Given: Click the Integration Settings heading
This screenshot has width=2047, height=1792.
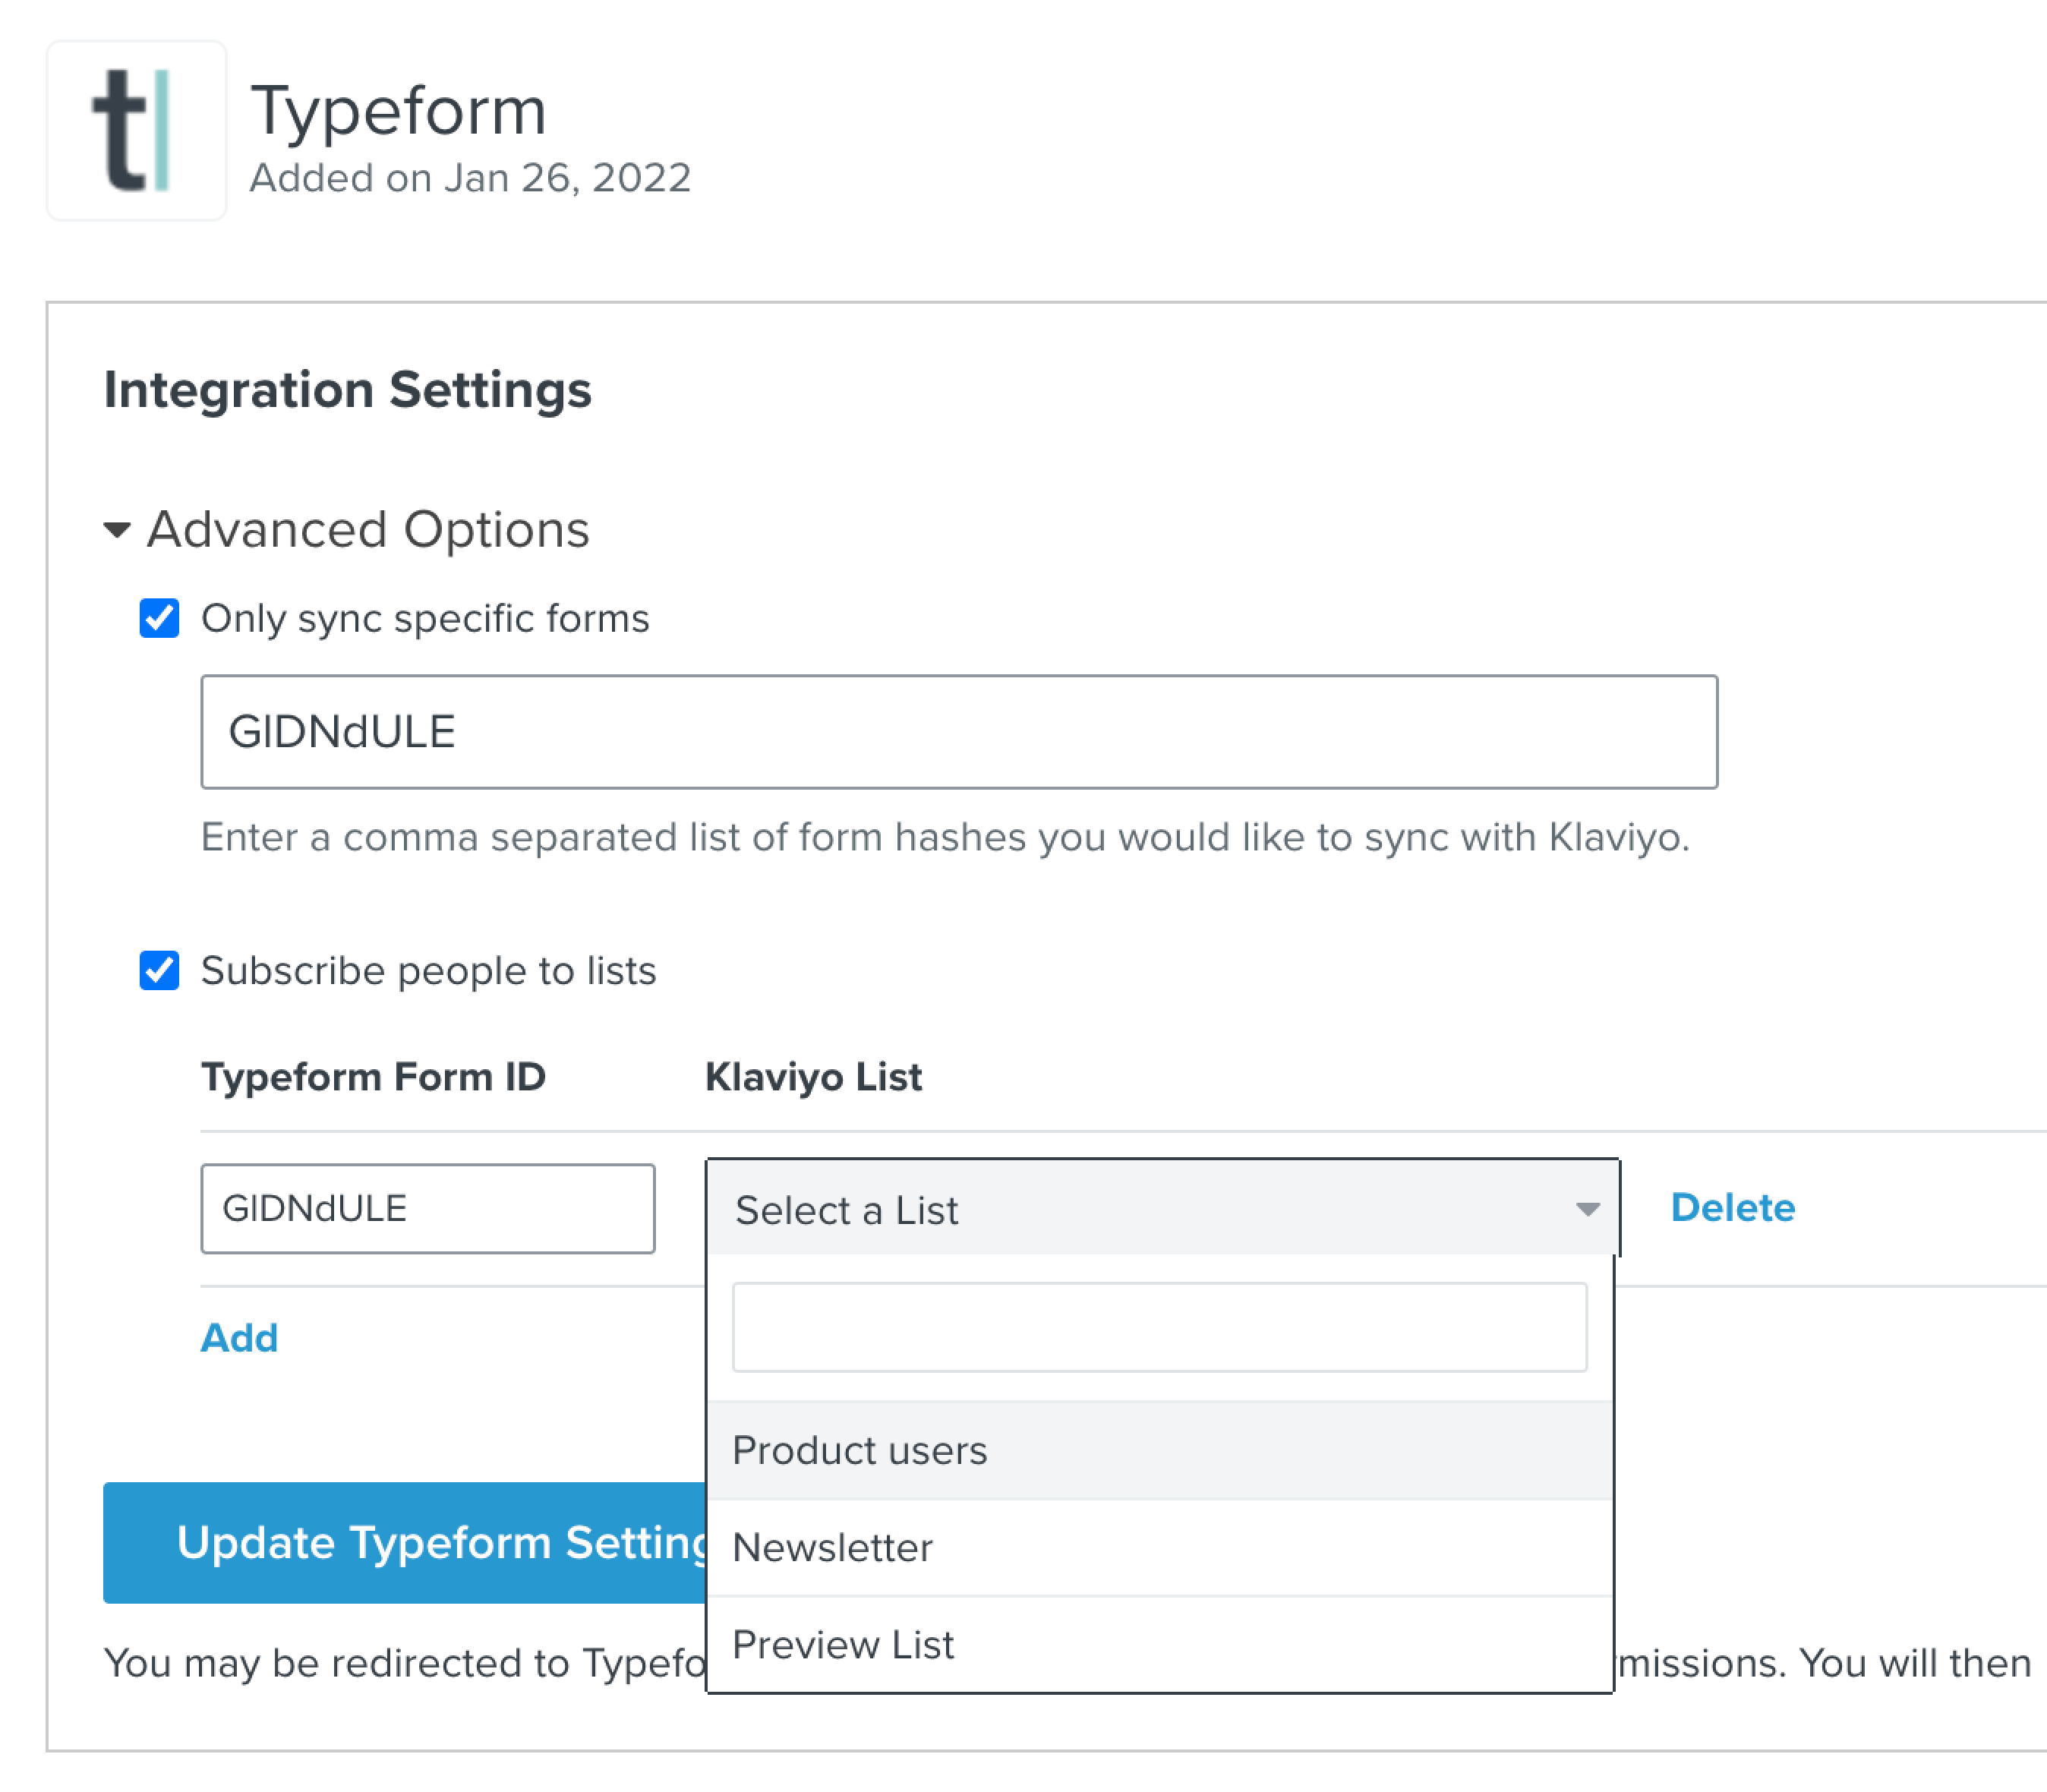Looking at the screenshot, I should click(x=348, y=390).
